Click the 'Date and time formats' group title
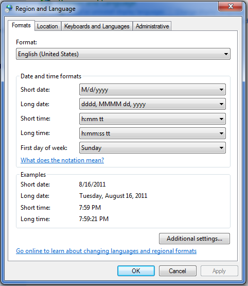Viewport: 248px width, 286px height. coord(51,76)
